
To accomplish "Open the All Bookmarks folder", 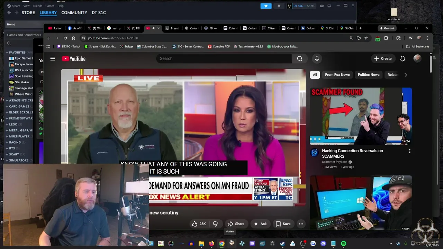I will (418, 46).
